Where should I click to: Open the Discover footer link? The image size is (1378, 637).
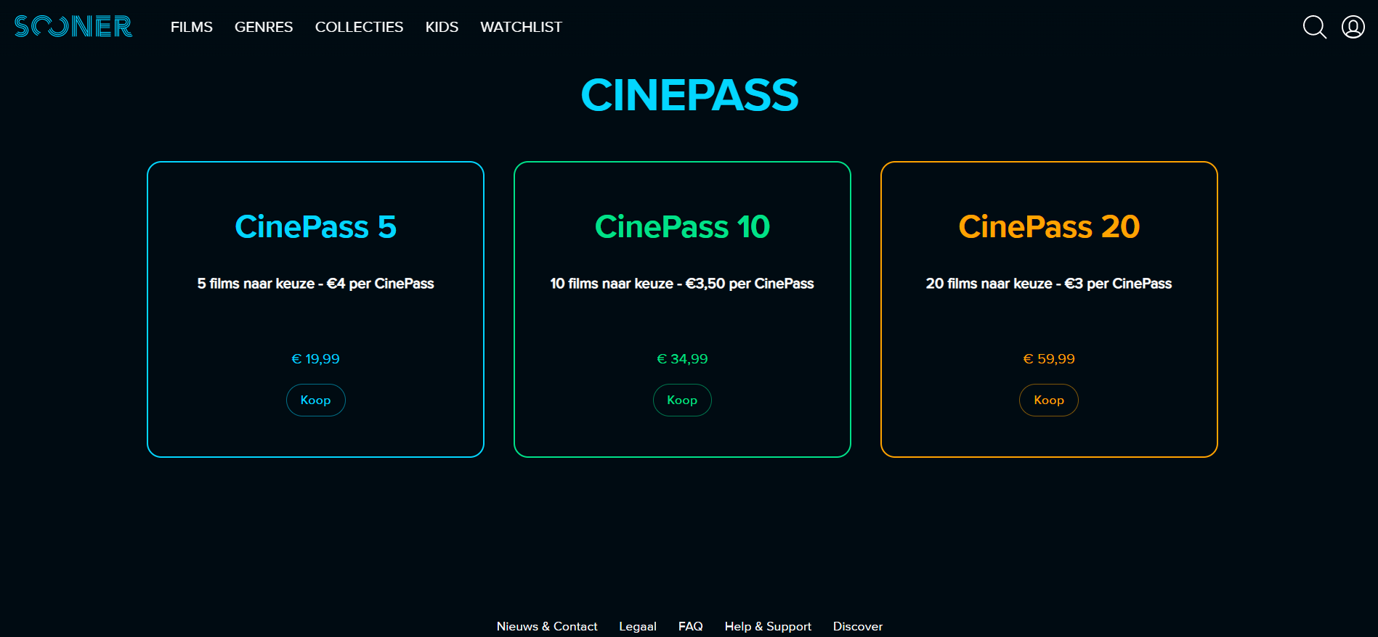pyautogui.click(x=858, y=626)
